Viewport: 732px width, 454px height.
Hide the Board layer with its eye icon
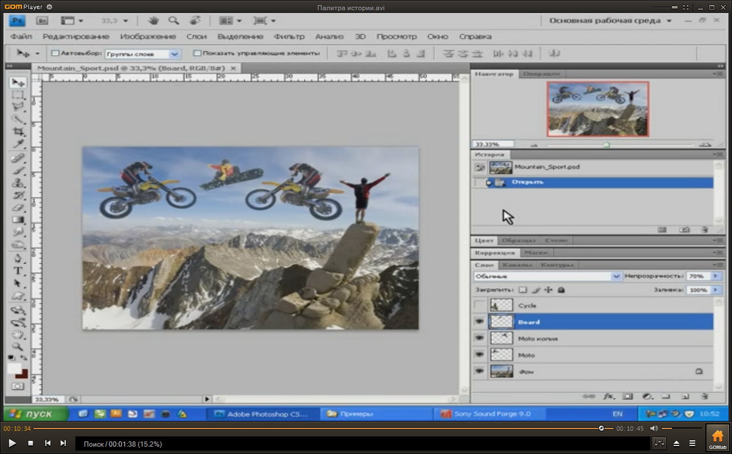[479, 322]
